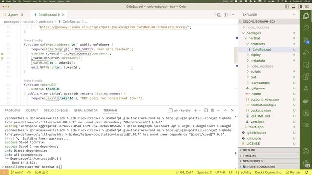The image size is (312, 175).
Task: Kill the terminal with trash icon
Action: click(212, 110)
